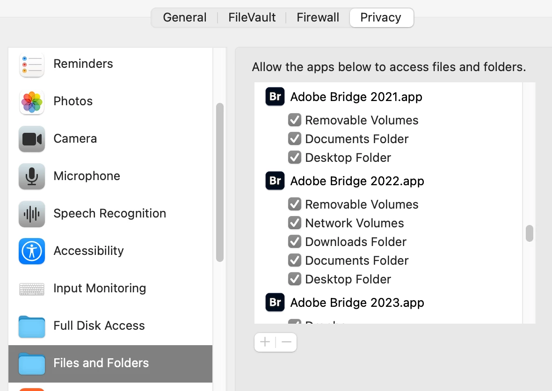Click the category list scrollbar thumb
This screenshot has height=391, width=552.
(220, 182)
